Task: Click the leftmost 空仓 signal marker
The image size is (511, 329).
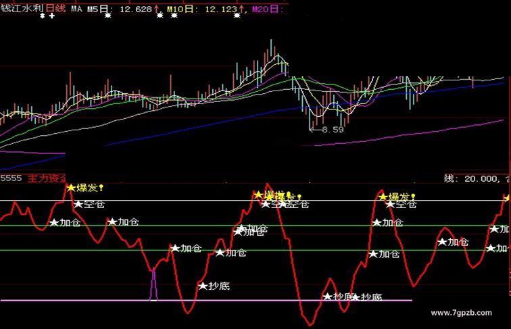Action: [89, 204]
